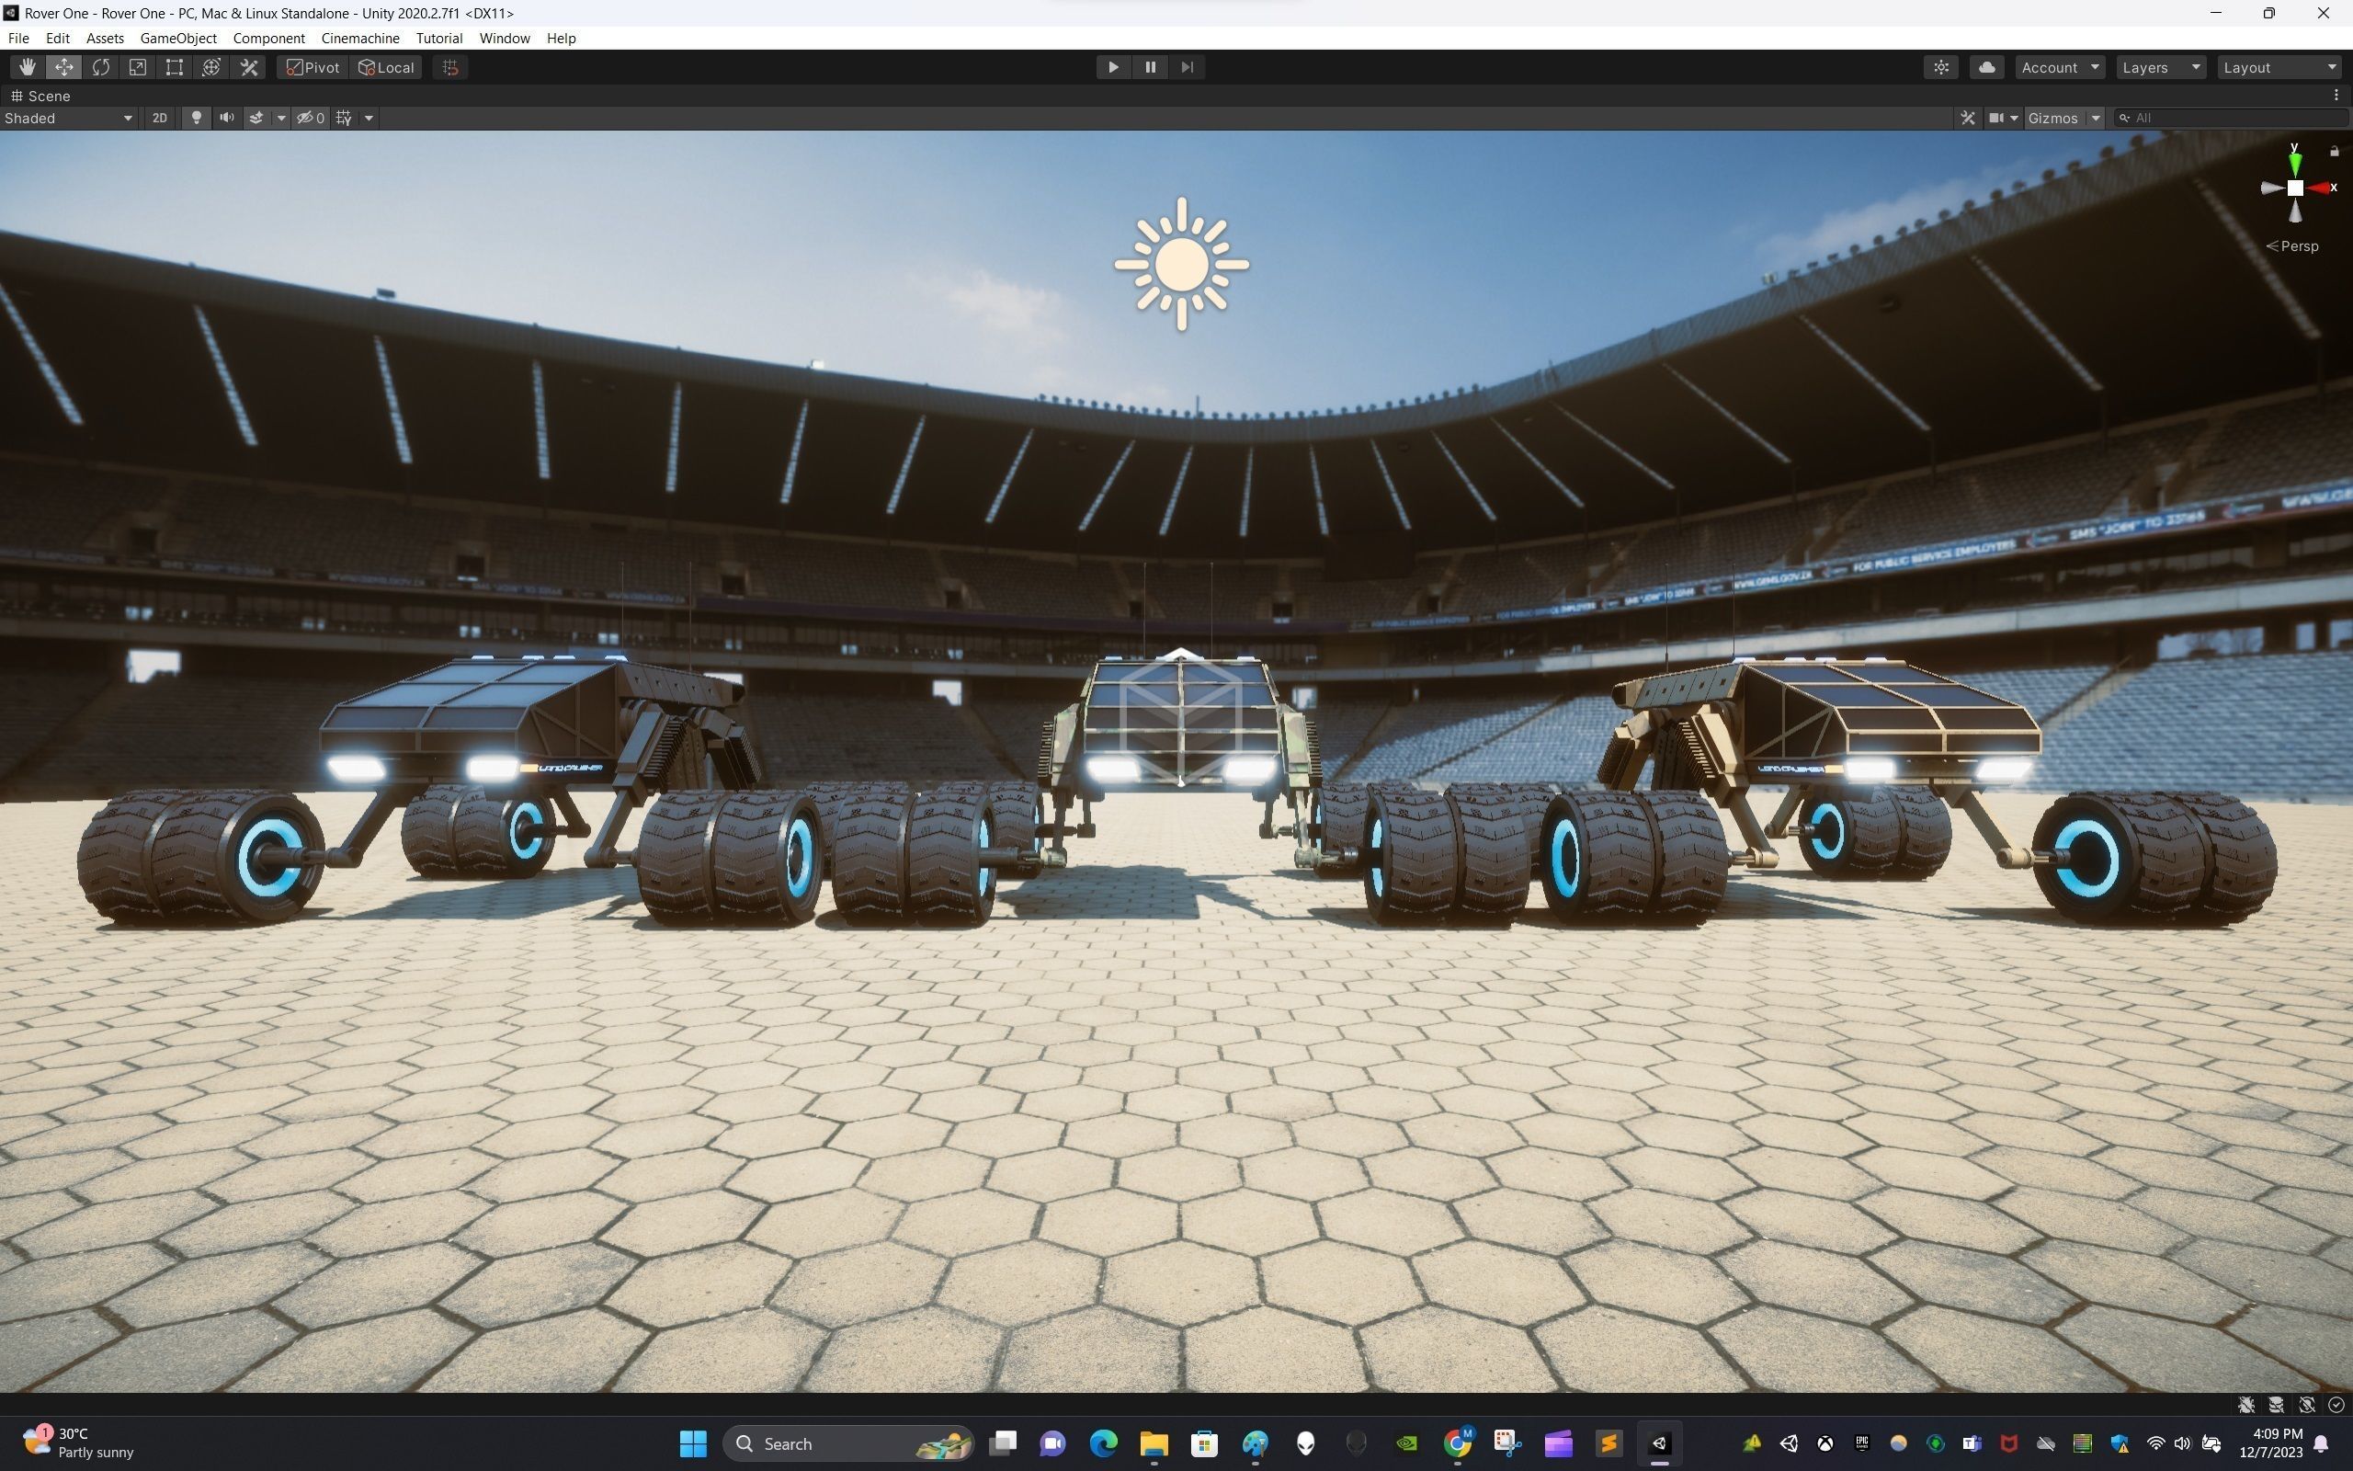Select the Hand tool
This screenshot has width=2353, height=1471.
click(x=28, y=67)
